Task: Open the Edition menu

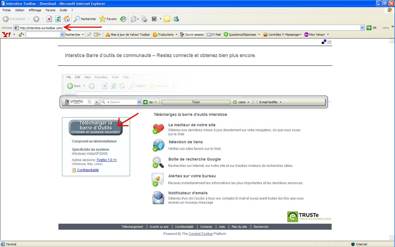Action: click(x=20, y=10)
